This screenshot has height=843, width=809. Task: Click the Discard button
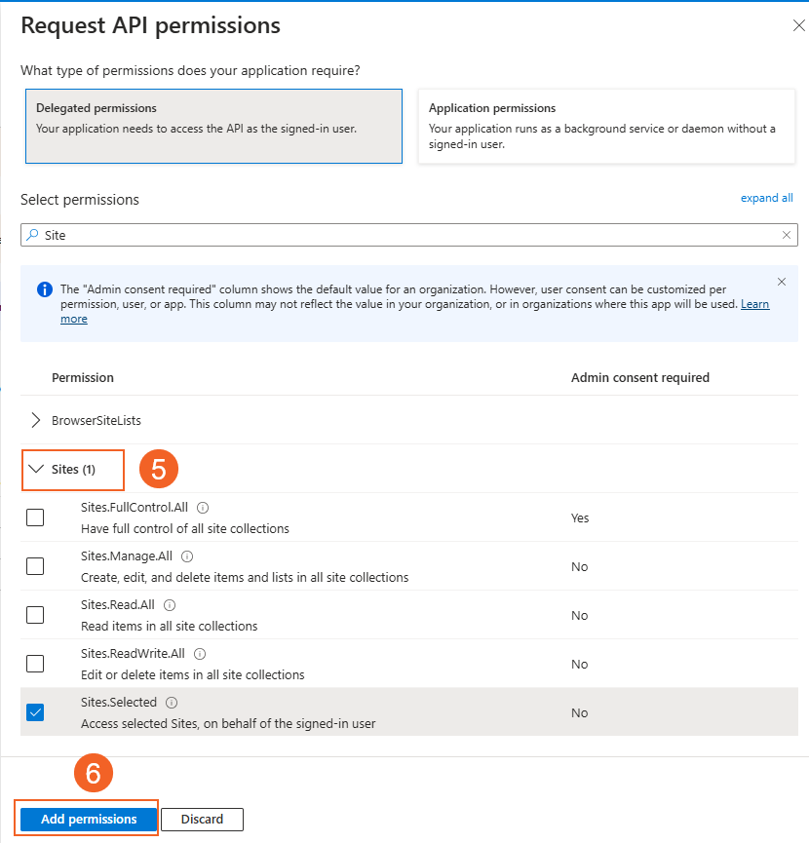click(x=202, y=820)
